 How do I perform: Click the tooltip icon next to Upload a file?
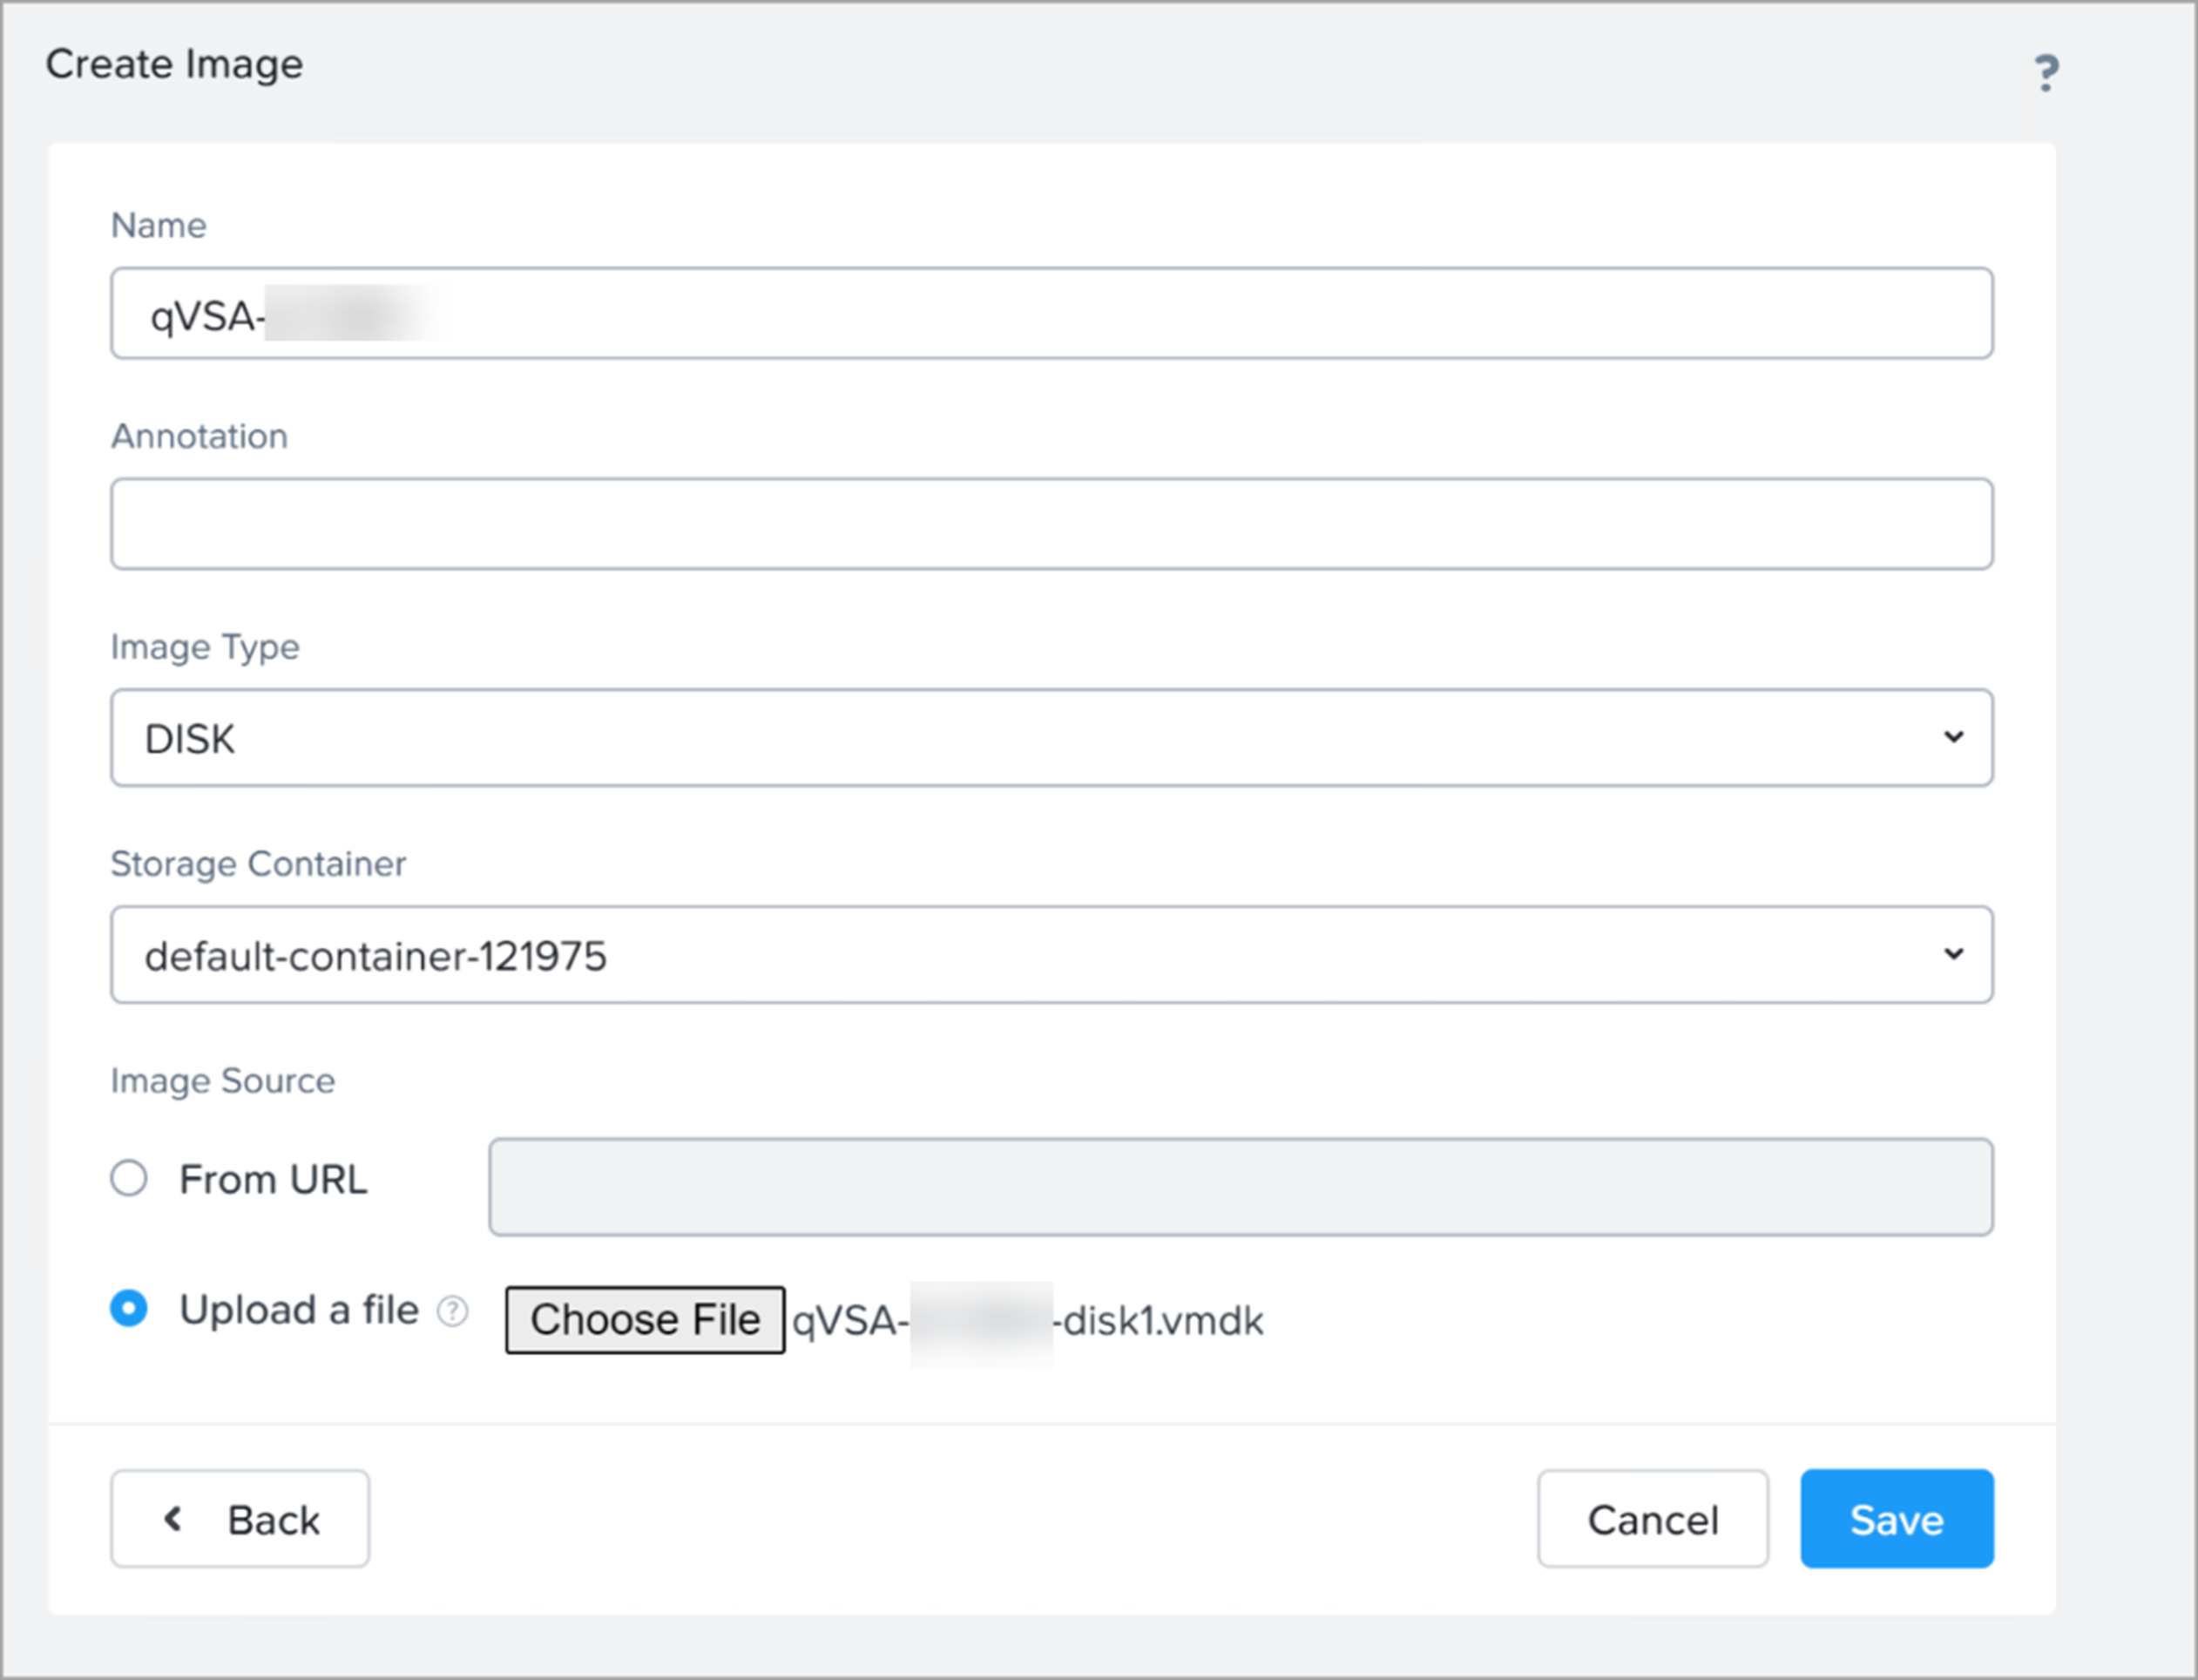(453, 1310)
